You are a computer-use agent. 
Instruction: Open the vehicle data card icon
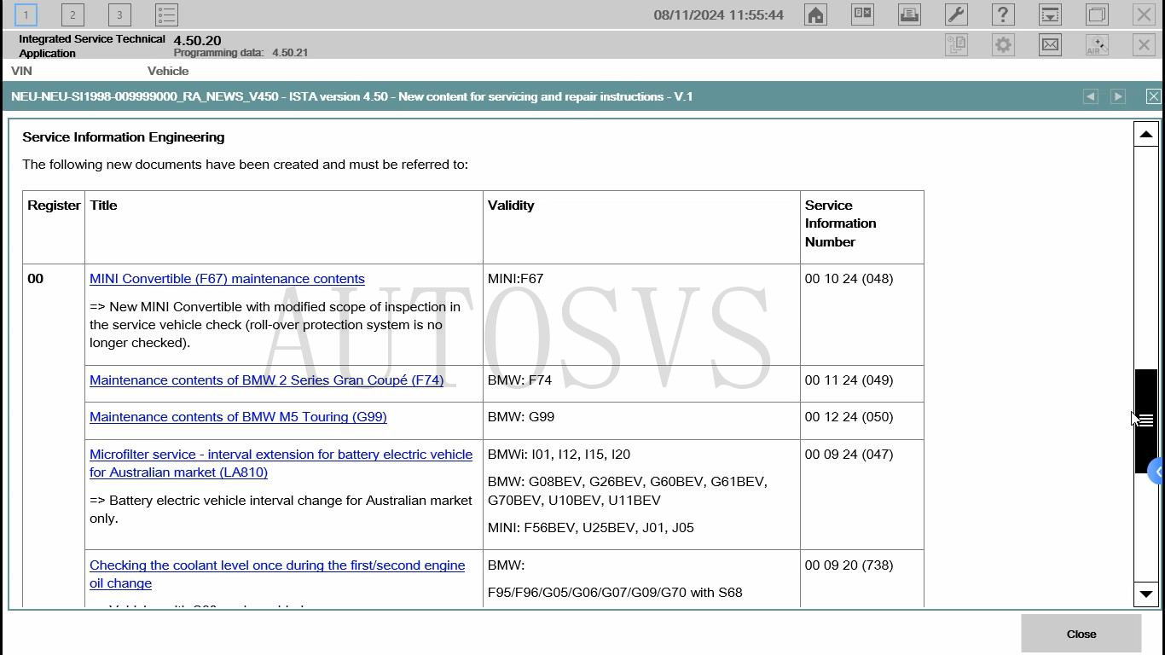coord(862,14)
